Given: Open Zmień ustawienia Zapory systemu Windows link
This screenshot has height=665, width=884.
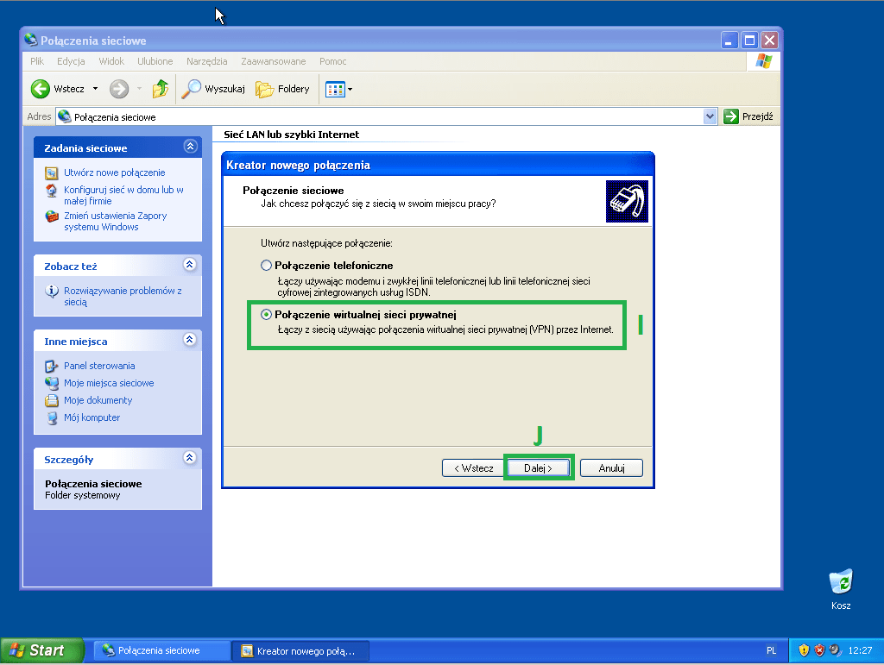Looking at the screenshot, I should point(116,222).
